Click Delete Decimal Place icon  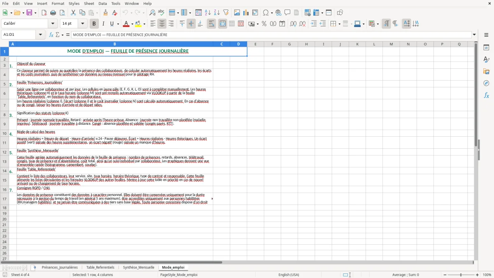point(302,24)
